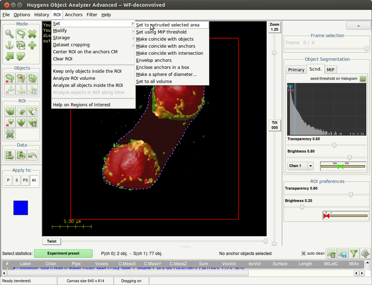This screenshot has height=285, width=372.
Task: Choose the four-arrow move mode tool
Action: pyautogui.click(x=32, y=45)
